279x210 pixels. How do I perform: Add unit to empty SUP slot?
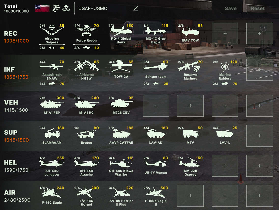260,136
